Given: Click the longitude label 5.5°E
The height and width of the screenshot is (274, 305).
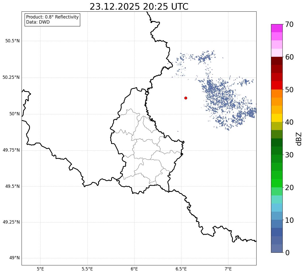Looking at the screenshot, I should tap(87, 269).
